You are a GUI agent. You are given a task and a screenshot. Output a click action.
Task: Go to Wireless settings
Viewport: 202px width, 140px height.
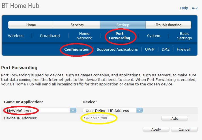click(x=16, y=36)
